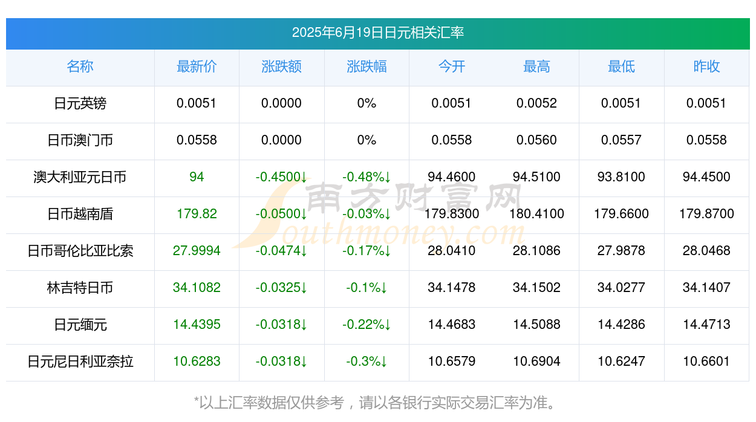Click the high value '0.0560'
756x422 pixels.
536,140
